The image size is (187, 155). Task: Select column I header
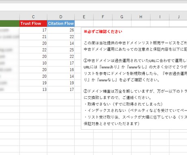pos(160,17)
